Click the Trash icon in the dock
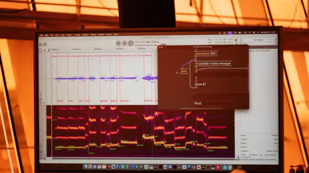309x173 pixels. (x=229, y=167)
